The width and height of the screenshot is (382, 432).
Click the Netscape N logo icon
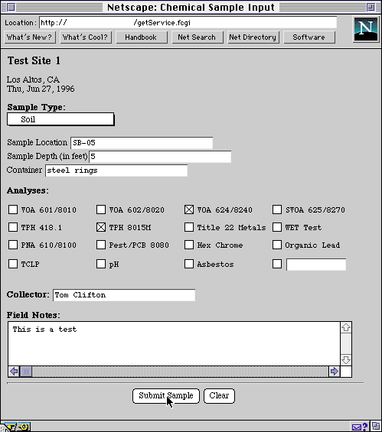click(x=366, y=29)
